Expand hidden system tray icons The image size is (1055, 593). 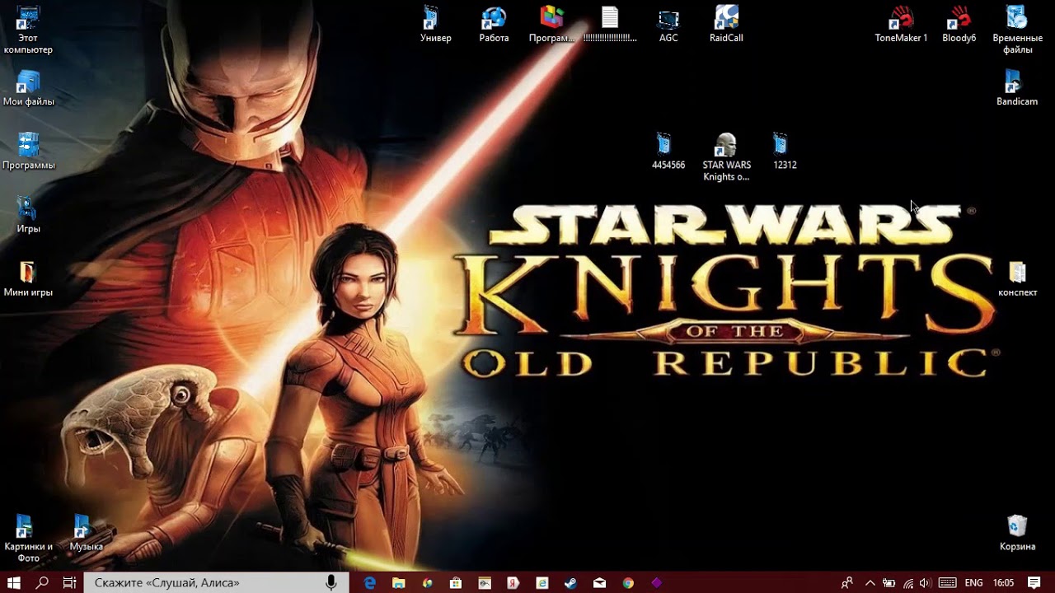click(870, 582)
